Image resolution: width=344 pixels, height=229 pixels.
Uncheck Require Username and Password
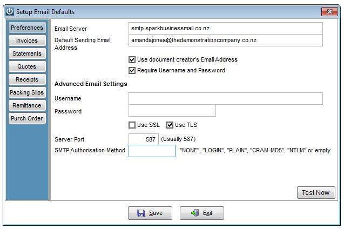[x=132, y=70]
